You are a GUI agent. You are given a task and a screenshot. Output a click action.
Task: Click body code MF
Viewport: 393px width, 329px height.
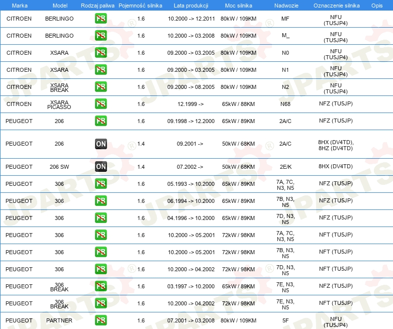click(x=285, y=19)
